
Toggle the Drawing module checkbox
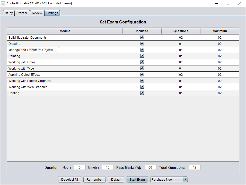click(x=142, y=44)
